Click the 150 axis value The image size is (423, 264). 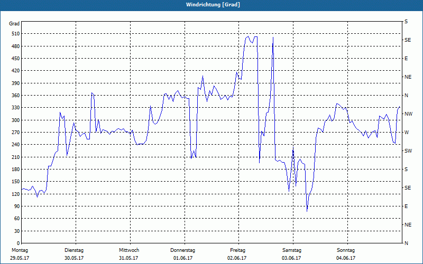16,182
